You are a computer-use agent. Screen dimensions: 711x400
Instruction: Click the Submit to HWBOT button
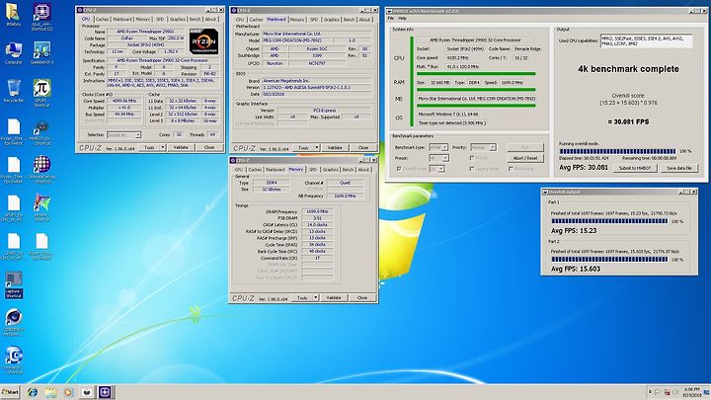[x=635, y=168]
